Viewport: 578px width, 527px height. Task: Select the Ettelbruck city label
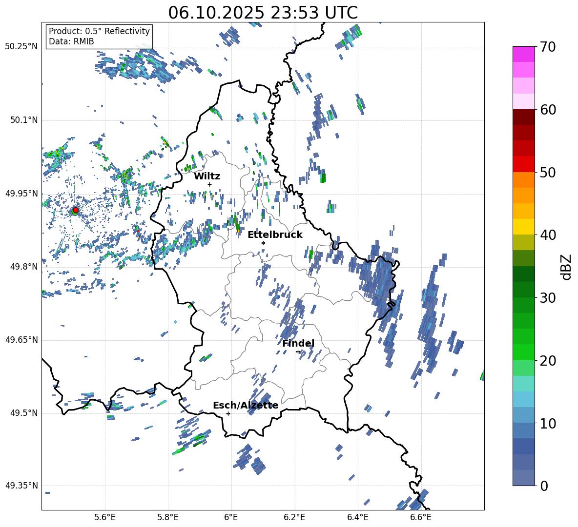point(275,234)
